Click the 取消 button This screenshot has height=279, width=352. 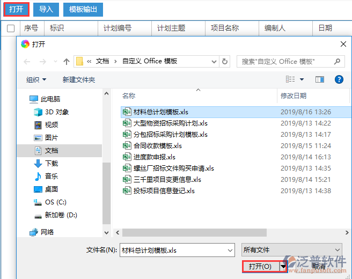pyautogui.click(x=319, y=267)
